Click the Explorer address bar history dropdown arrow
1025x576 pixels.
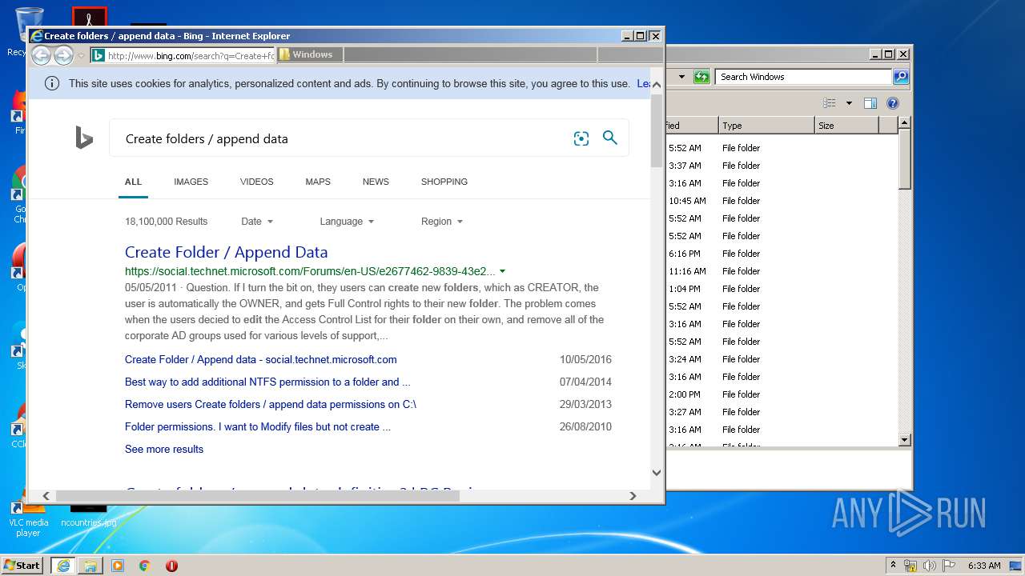tap(681, 77)
